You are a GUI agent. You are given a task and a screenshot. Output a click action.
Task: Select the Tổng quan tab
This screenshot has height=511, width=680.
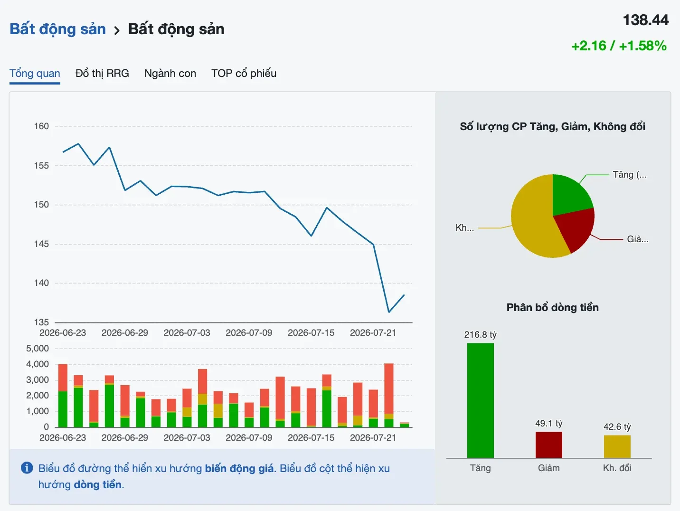(x=35, y=74)
